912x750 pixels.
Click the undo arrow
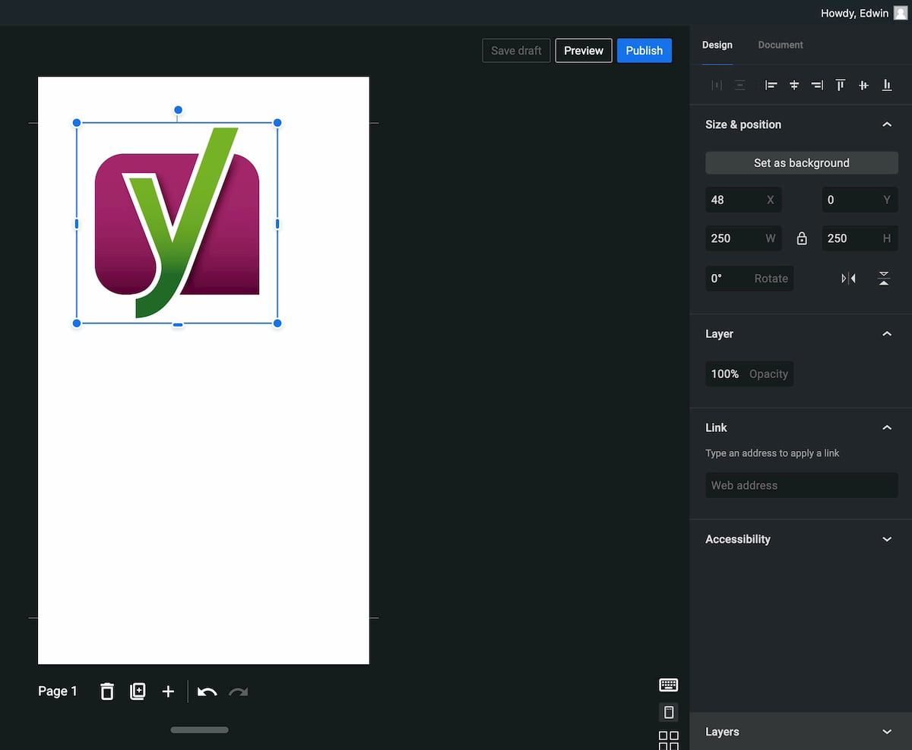pos(207,692)
